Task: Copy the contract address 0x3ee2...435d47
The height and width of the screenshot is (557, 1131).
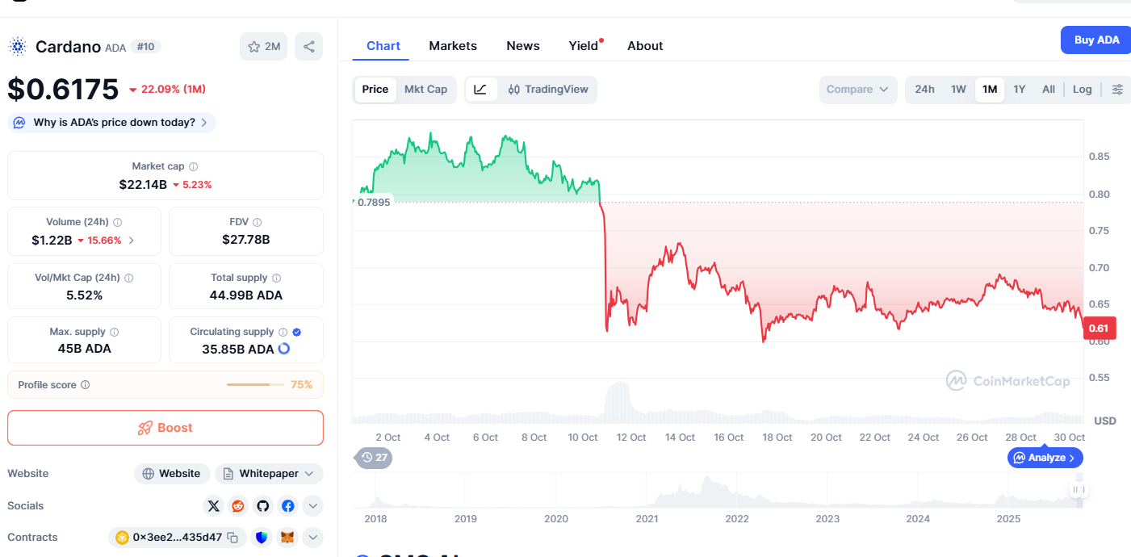Action: pyautogui.click(x=232, y=538)
